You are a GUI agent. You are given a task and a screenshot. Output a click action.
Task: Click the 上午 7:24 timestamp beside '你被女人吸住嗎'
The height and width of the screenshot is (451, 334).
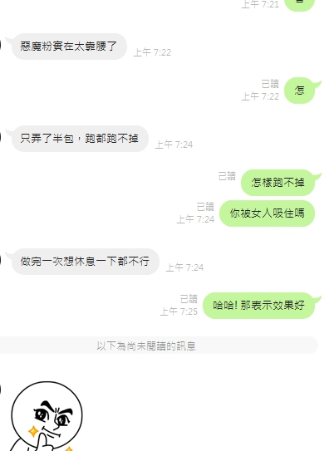[195, 219]
